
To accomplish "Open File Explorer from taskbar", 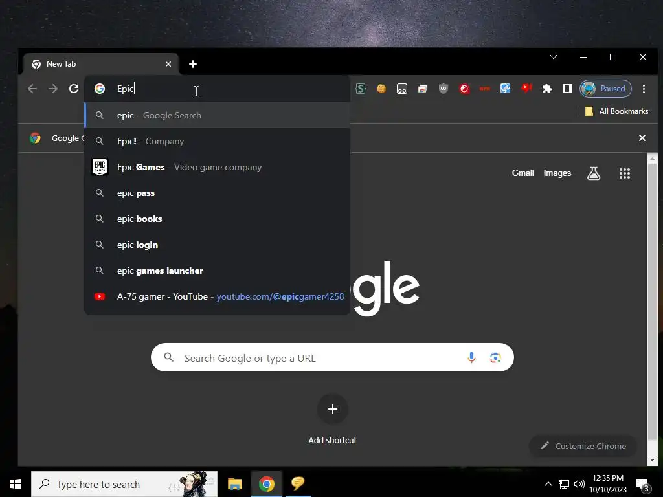I will [x=234, y=484].
